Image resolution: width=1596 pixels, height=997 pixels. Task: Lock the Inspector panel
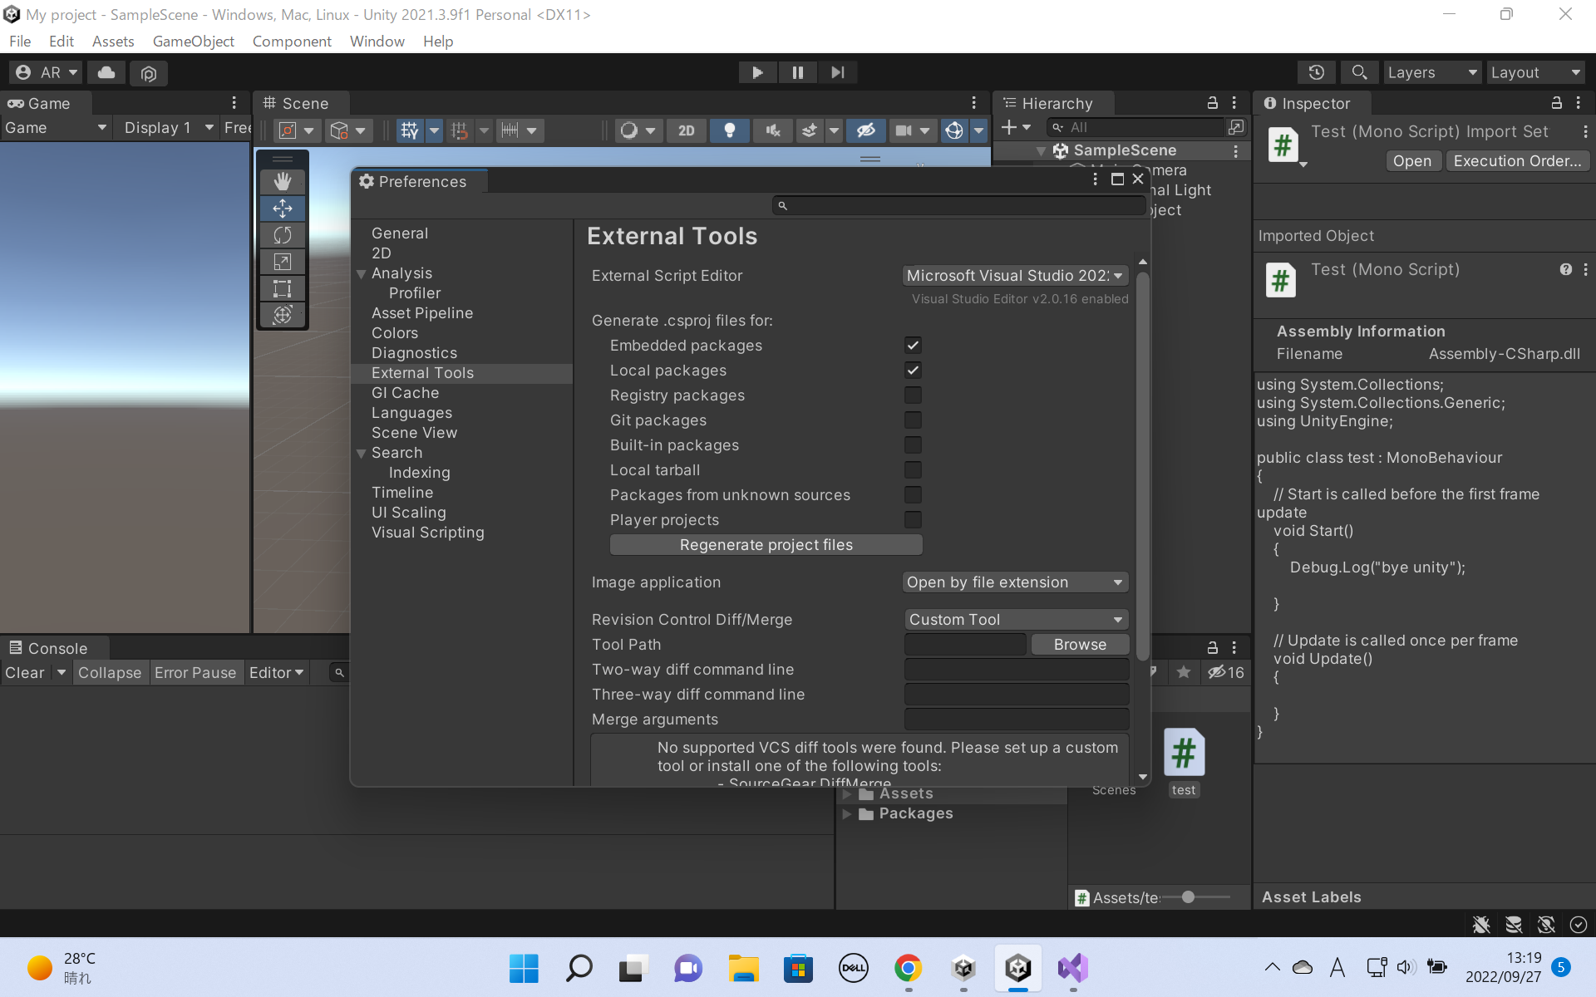1557,103
